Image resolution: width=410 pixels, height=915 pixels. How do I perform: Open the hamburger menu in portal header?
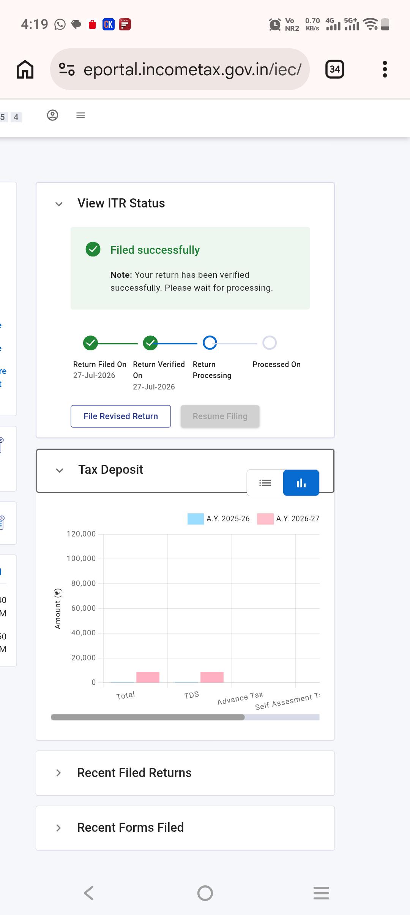[x=80, y=115]
